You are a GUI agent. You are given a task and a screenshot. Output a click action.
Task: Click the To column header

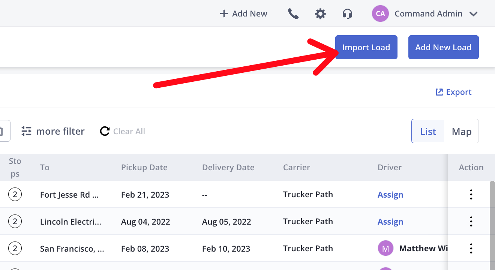click(45, 167)
